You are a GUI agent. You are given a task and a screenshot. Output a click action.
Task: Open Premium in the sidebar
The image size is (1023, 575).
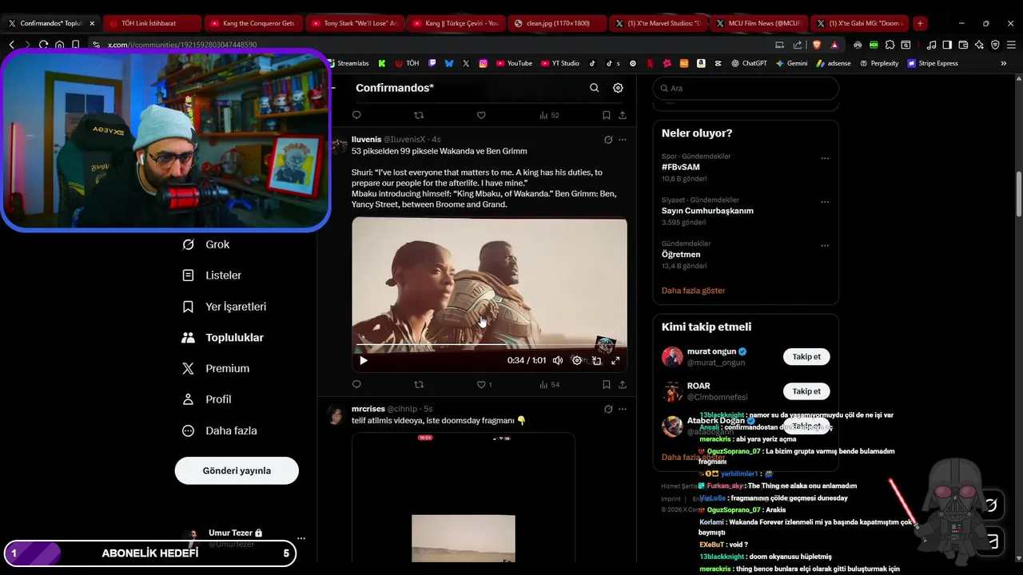point(216,368)
